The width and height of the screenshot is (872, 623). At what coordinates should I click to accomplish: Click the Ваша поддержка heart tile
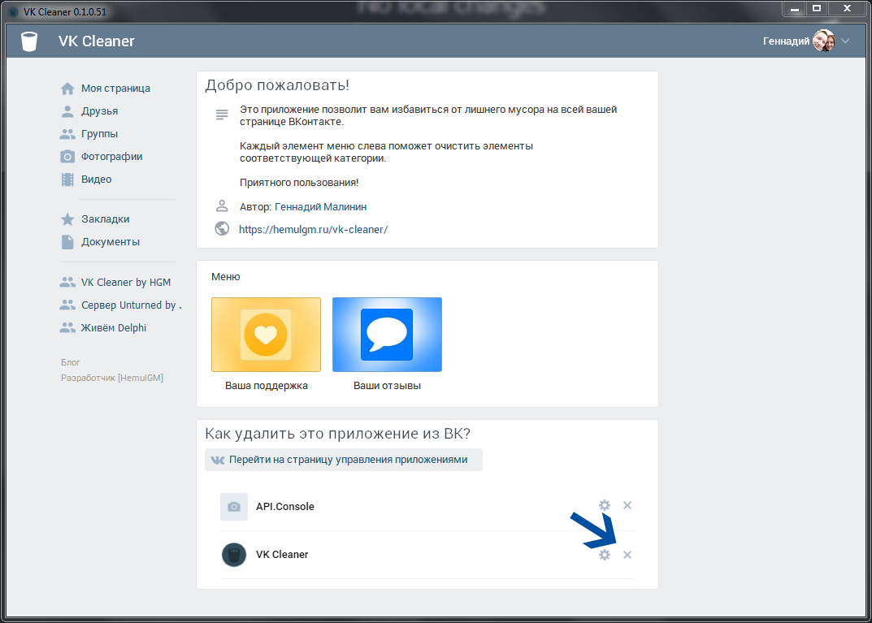(266, 335)
